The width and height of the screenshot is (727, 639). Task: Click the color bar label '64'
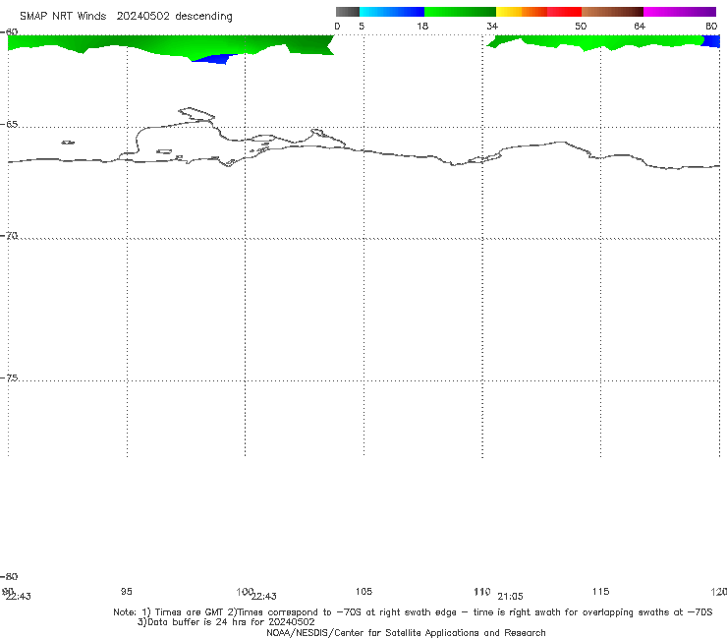[640, 27]
